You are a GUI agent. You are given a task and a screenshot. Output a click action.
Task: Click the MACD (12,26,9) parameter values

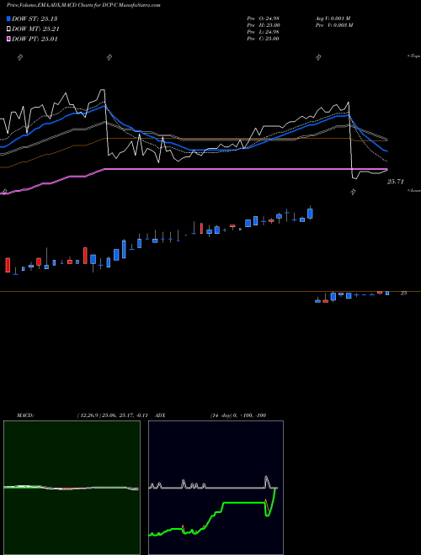[x=112, y=415]
